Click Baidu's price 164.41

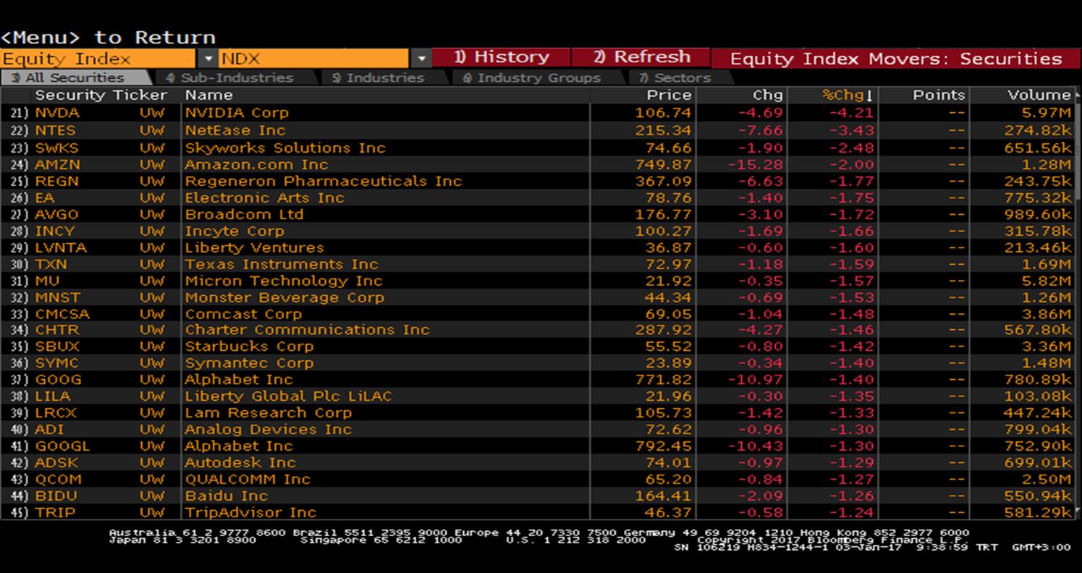tap(663, 496)
